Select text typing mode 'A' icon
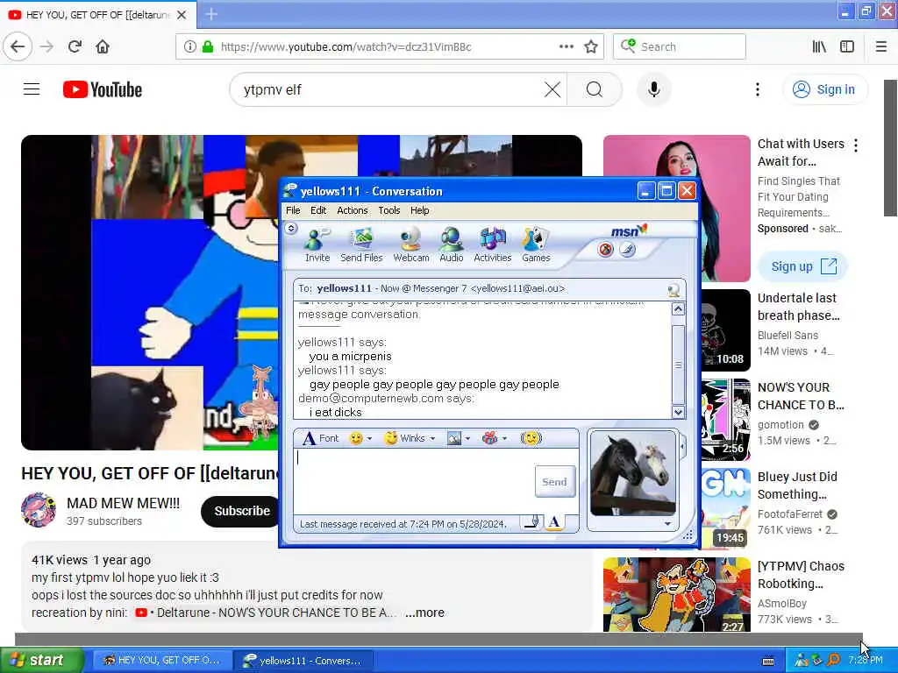This screenshot has height=673, width=898. [554, 522]
